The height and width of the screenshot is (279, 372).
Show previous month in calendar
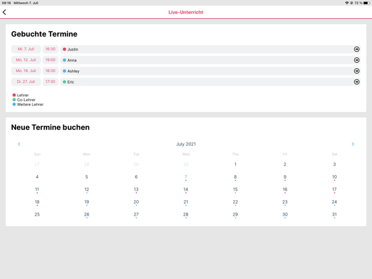[x=20, y=144]
